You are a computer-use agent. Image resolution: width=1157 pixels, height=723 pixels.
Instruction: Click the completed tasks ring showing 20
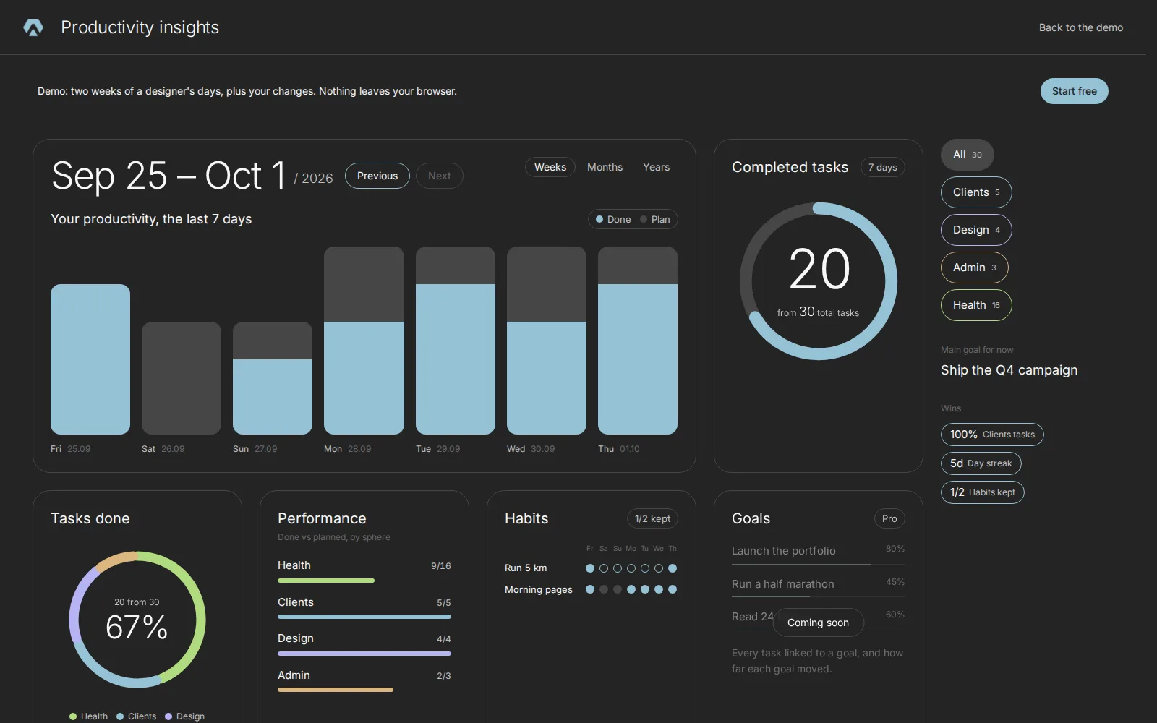819,281
